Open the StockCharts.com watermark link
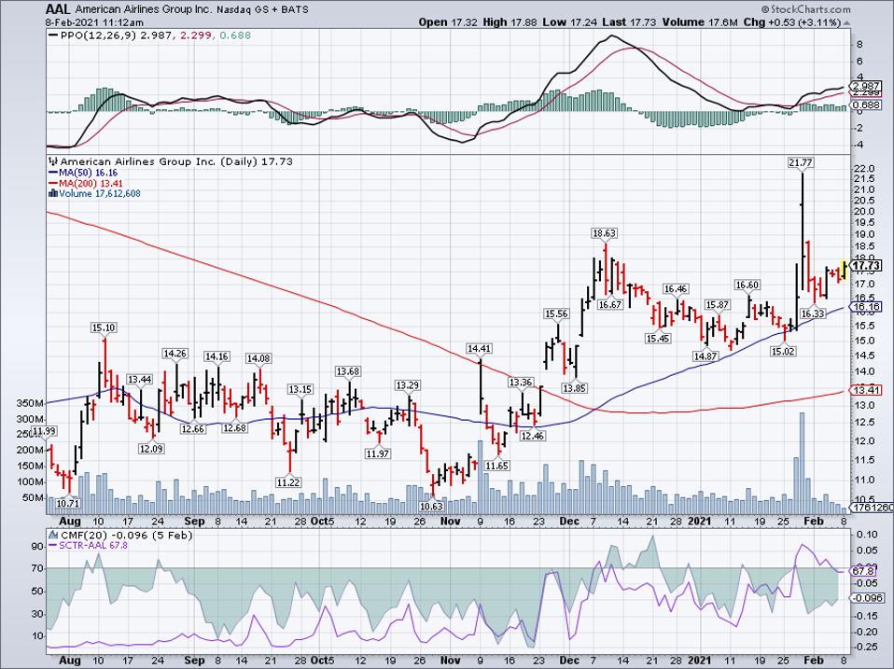This screenshot has height=669, width=894. tap(805, 9)
